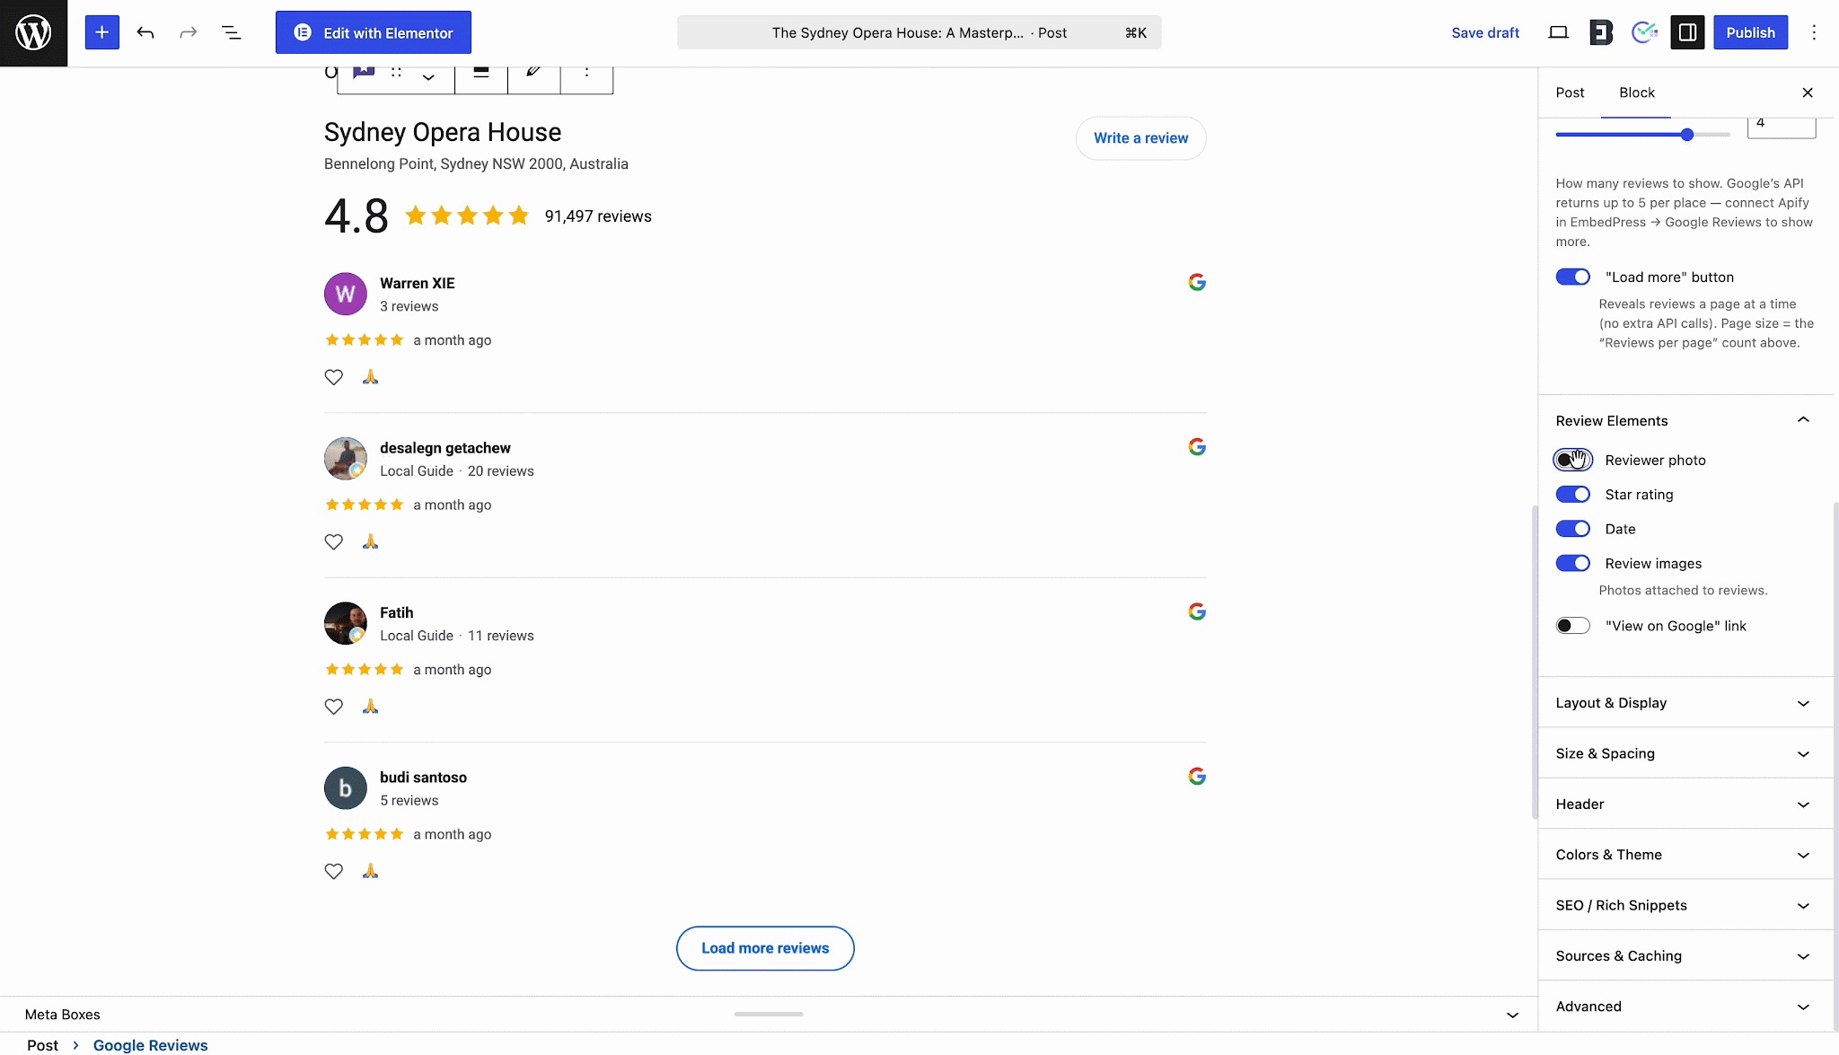
Task: Click Load more reviews button
Action: [765, 948]
